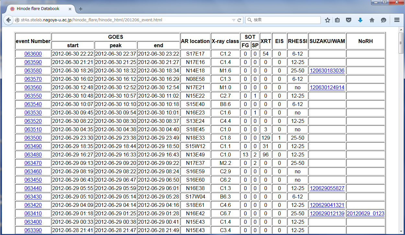Open event number 063600 link

pyautogui.click(x=33, y=54)
